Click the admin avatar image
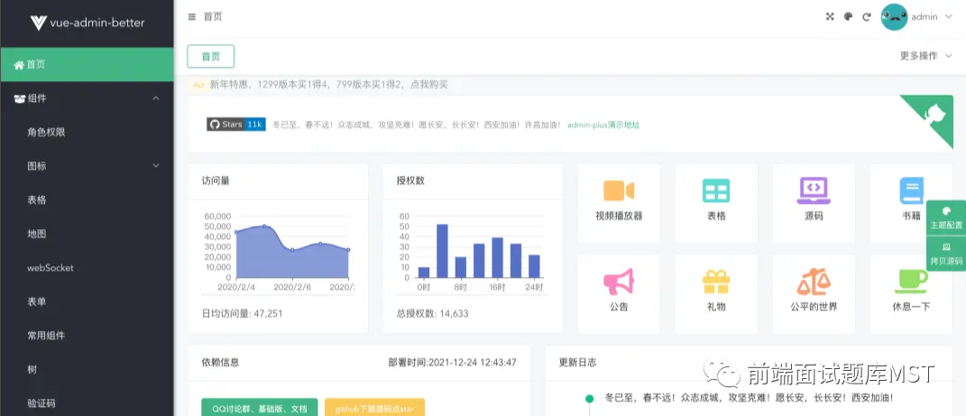Screen dimensions: 966x416 [x=894, y=16]
